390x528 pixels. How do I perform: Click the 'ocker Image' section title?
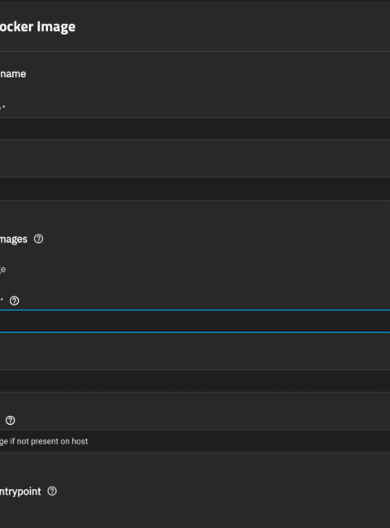point(37,27)
